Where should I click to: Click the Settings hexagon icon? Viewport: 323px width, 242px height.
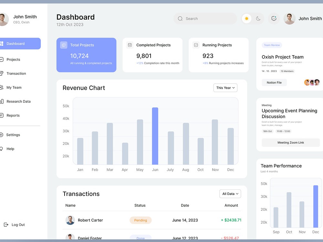(1, 135)
